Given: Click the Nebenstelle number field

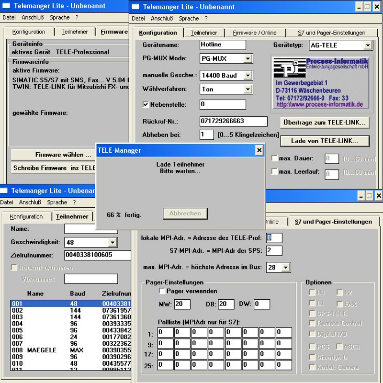Looking at the screenshot, I should coord(223,104).
